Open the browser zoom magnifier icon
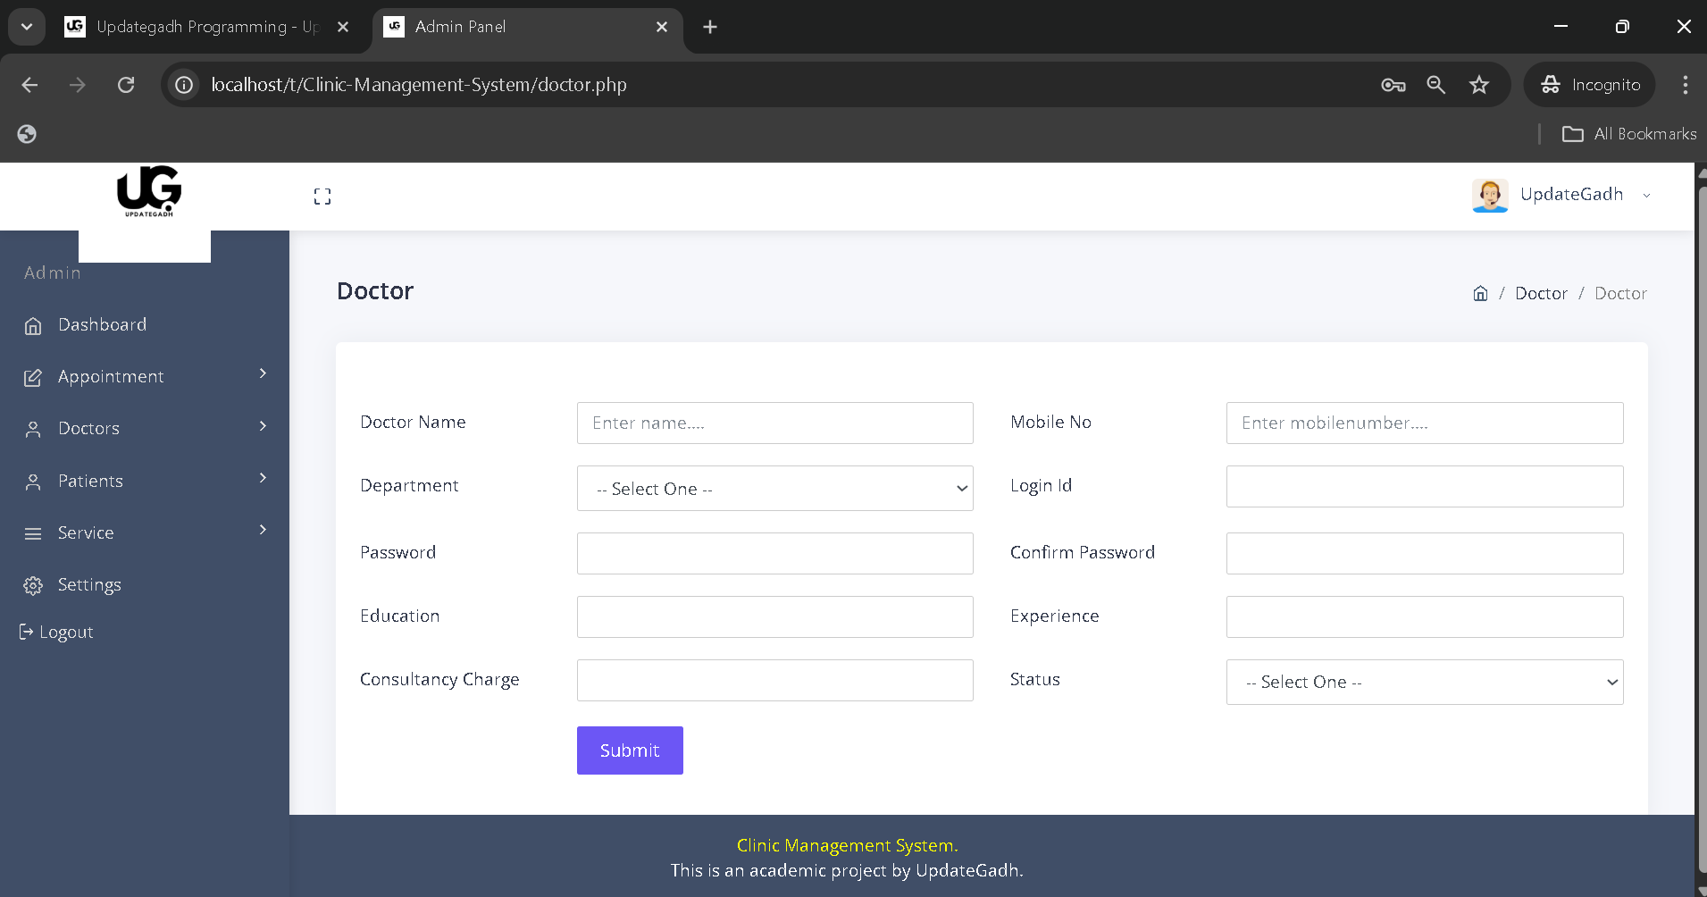 point(1435,85)
